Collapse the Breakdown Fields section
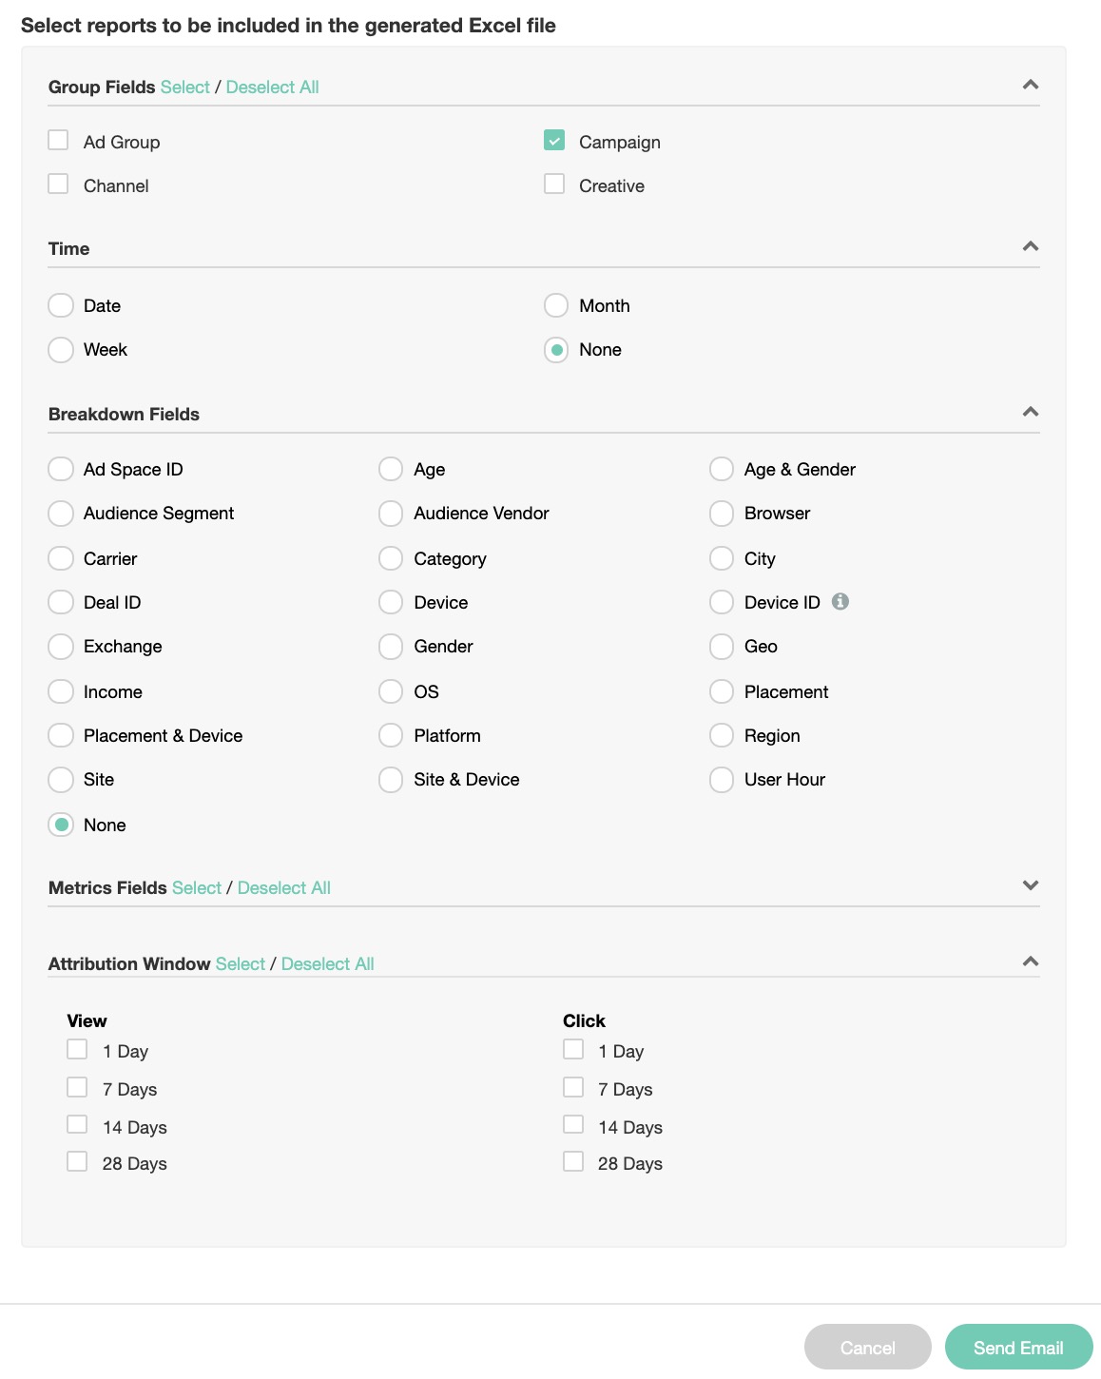Viewport: 1101px width, 1379px height. [1030, 412]
